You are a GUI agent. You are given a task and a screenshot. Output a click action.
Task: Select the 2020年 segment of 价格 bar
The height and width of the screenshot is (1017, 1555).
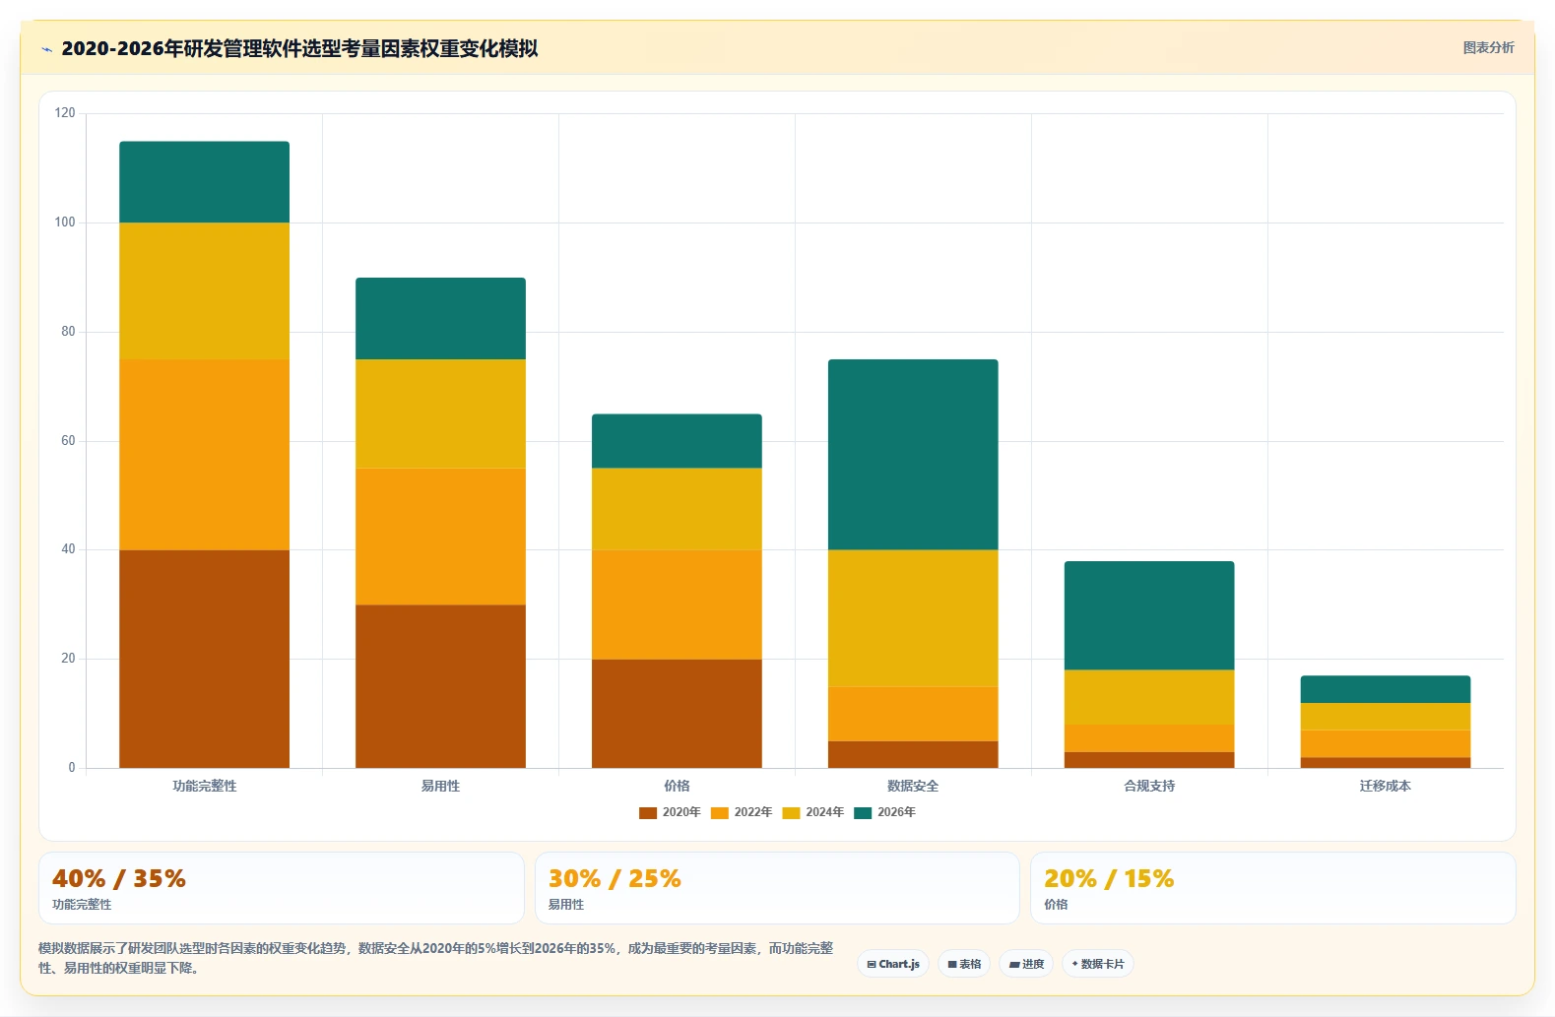[677, 714]
